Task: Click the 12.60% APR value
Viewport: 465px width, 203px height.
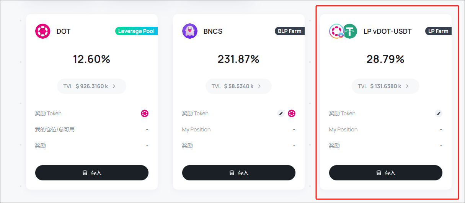Action: [92, 59]
